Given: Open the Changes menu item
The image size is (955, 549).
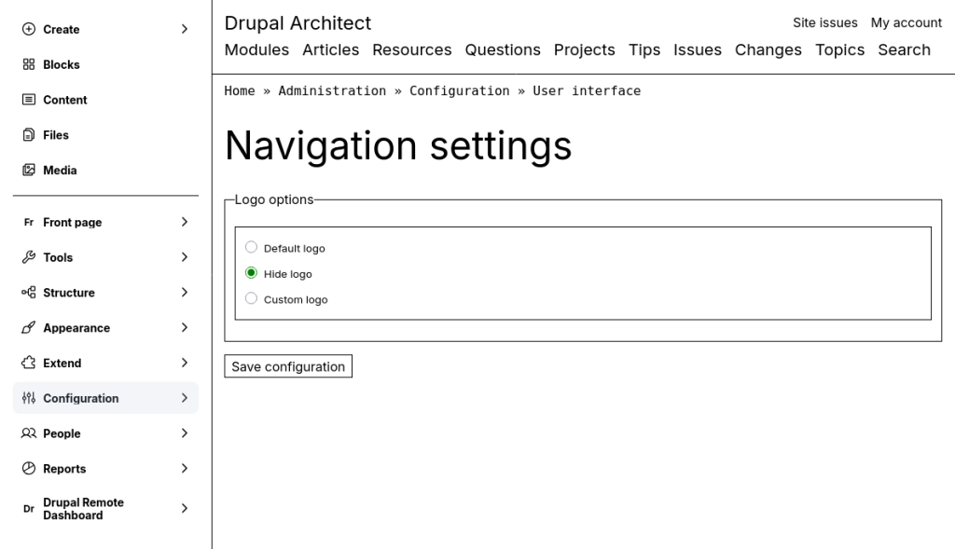Looking at the screenshot, I should (768, 50).
